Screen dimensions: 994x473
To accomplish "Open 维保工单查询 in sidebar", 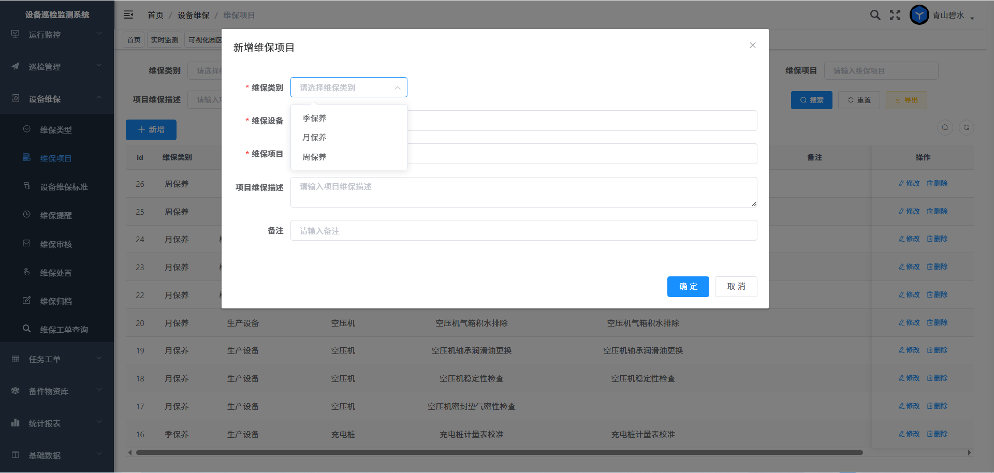I will click(x=64, y=330).
